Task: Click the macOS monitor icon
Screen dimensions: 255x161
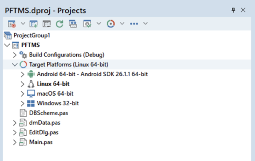Action: click(x=31, y=94)
